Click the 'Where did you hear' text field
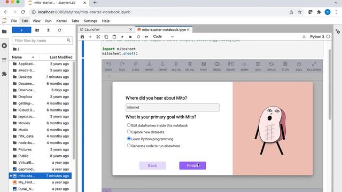The image size is (342, 192). tap(172, 107)
